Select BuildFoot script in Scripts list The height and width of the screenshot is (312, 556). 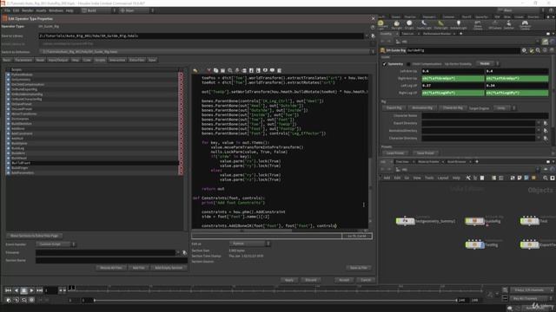pos(92,163)
